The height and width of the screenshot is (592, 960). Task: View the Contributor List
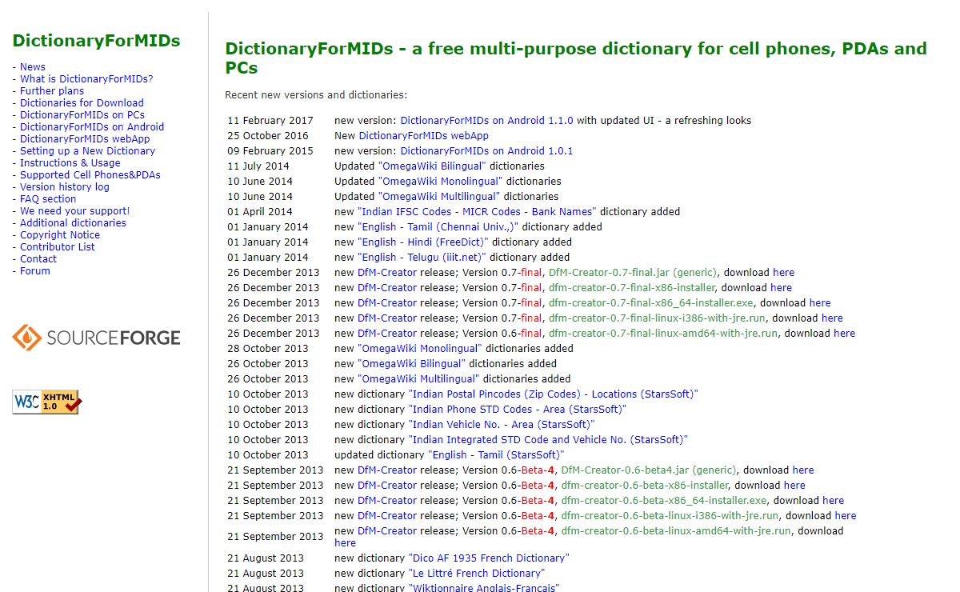point(58,247)
